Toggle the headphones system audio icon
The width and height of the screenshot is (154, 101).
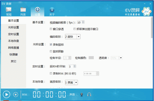[x=89, y=95]
